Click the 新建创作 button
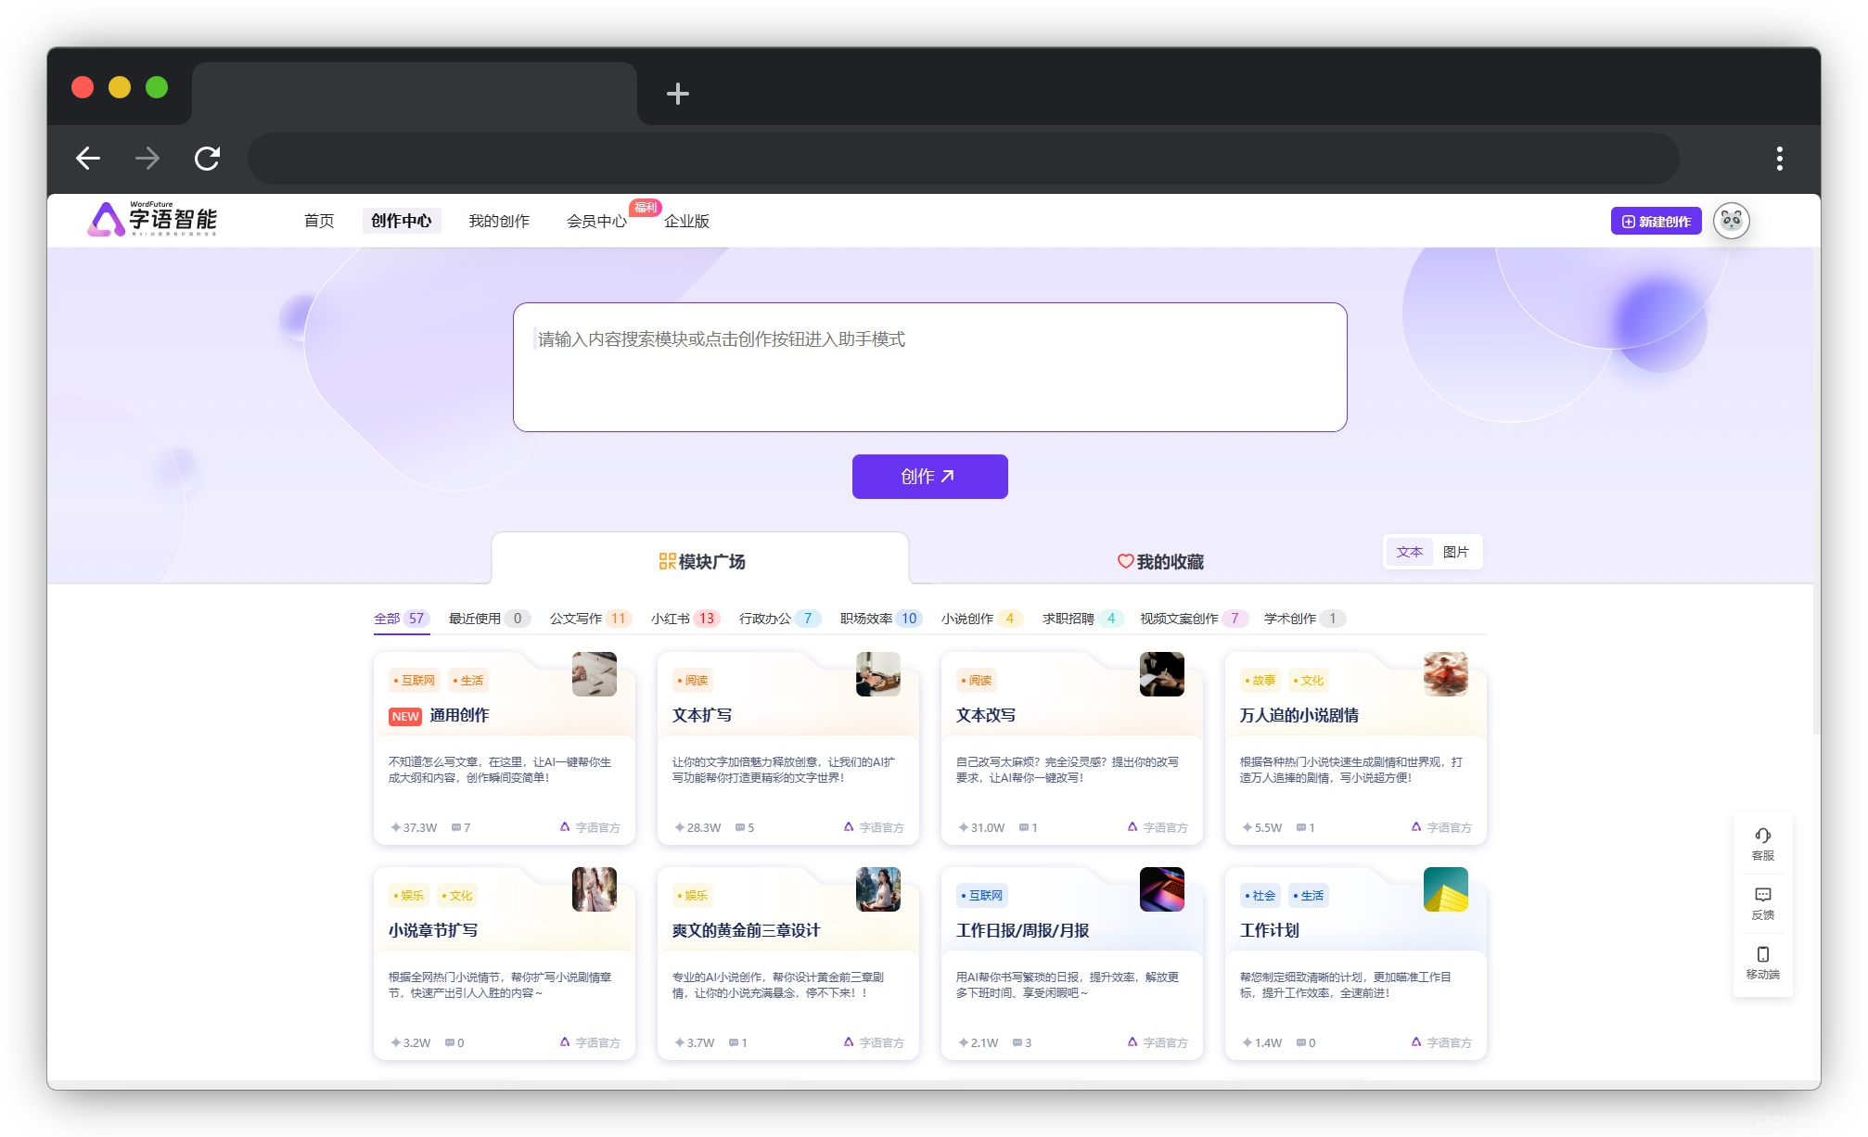The height and width of the screenshot is (1137, 1868). (x=1656, y=221)
